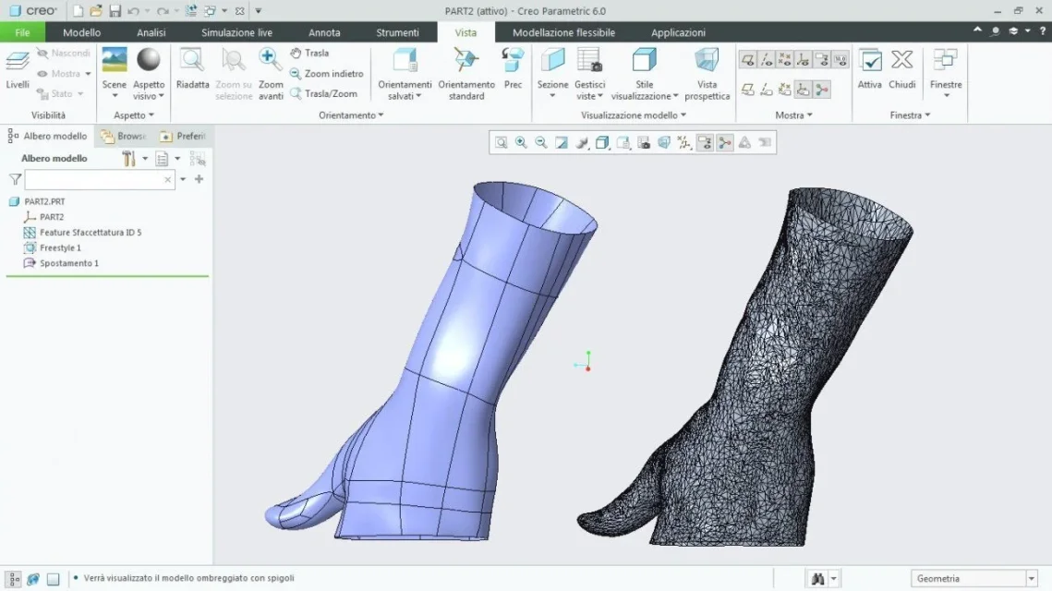Clear the model tree filter
The height and width of the screenshot is (591, 1052).
pyautogui.click(x=168, y=180)
